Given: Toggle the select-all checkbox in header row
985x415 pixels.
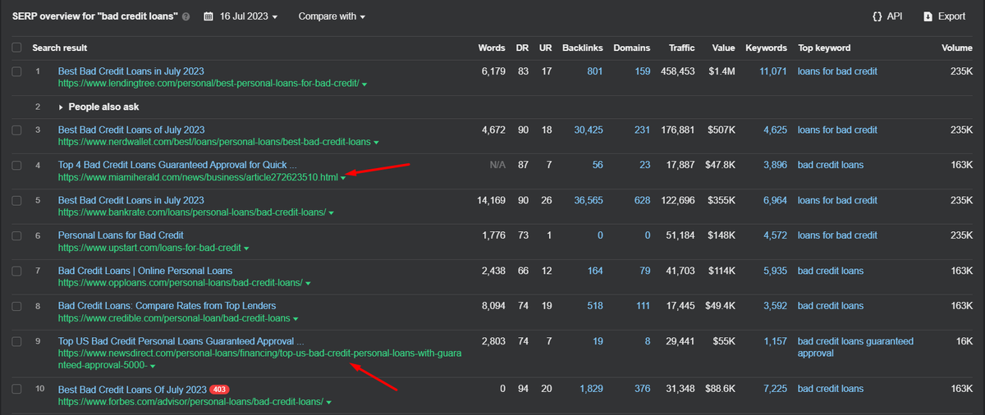Looking at the screenshot, I should point(17,48).
